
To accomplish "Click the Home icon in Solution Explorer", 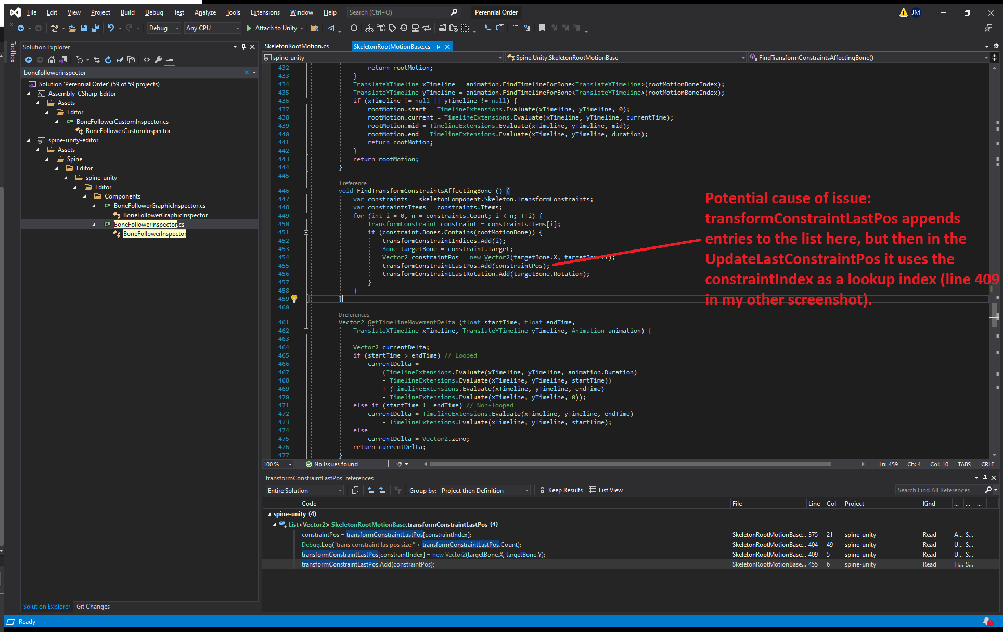I will click(52, 60).
